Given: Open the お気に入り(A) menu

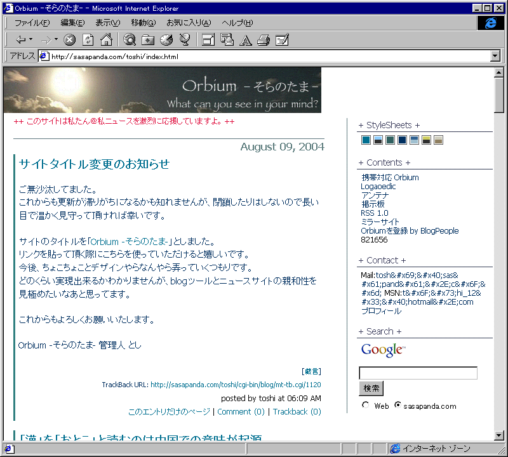Looking at the screenshot, I should tap(189, 23).
